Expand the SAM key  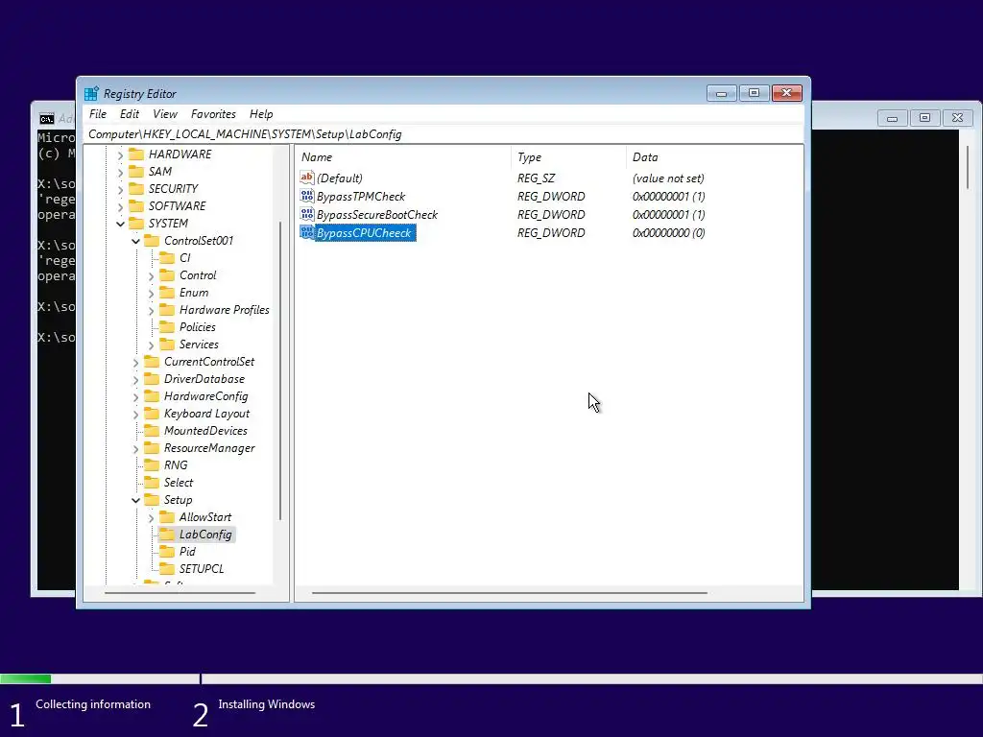[120, 172]
